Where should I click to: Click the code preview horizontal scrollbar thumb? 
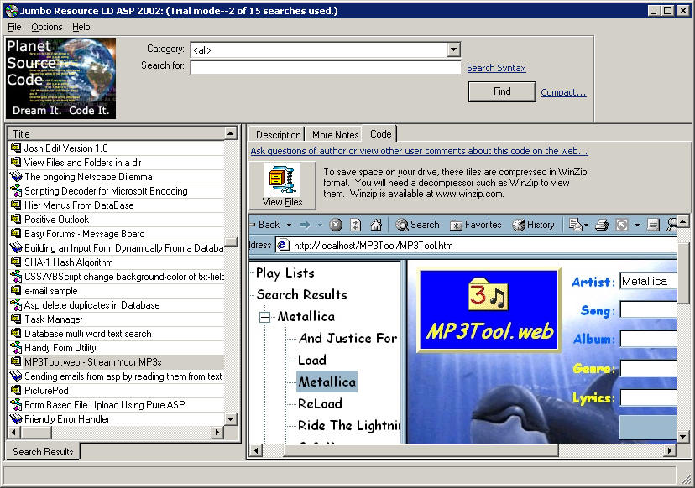(x=421, y=450)
